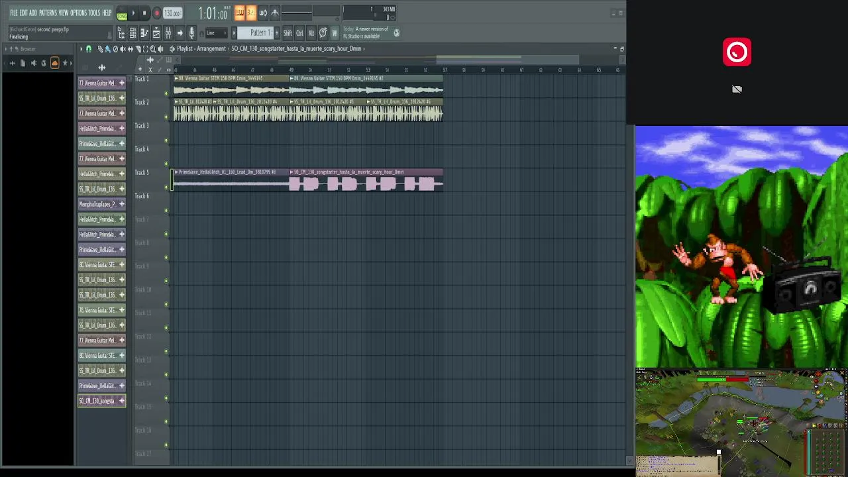Click the toolbar icon between piano roll and mixer

tap(156, 32)
